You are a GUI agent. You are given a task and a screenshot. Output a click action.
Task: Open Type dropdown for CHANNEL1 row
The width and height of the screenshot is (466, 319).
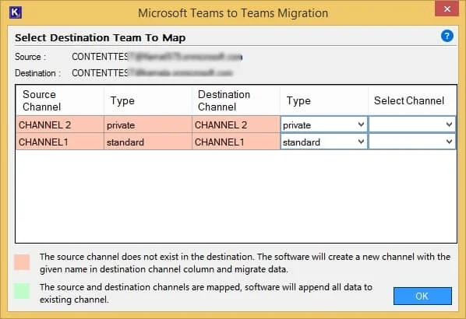323,142
